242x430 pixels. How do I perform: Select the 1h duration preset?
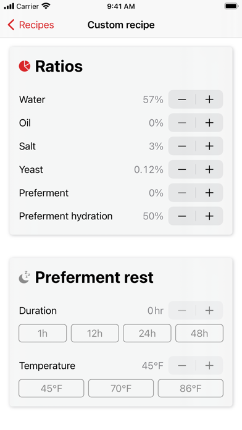43,333
